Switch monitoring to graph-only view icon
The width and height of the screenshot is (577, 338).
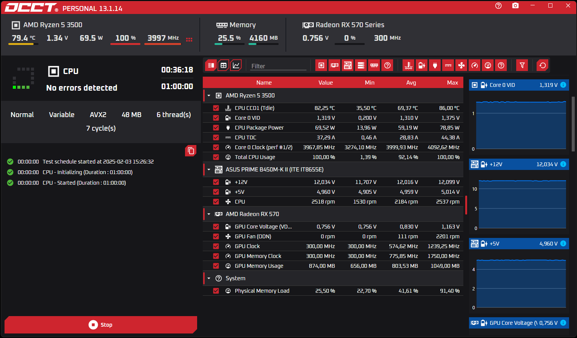pos(236,65)
